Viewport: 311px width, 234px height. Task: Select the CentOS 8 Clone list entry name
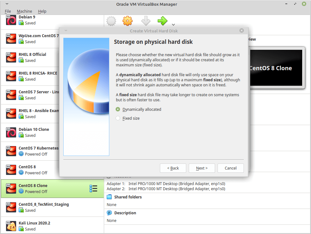click(x=33, y=185)
